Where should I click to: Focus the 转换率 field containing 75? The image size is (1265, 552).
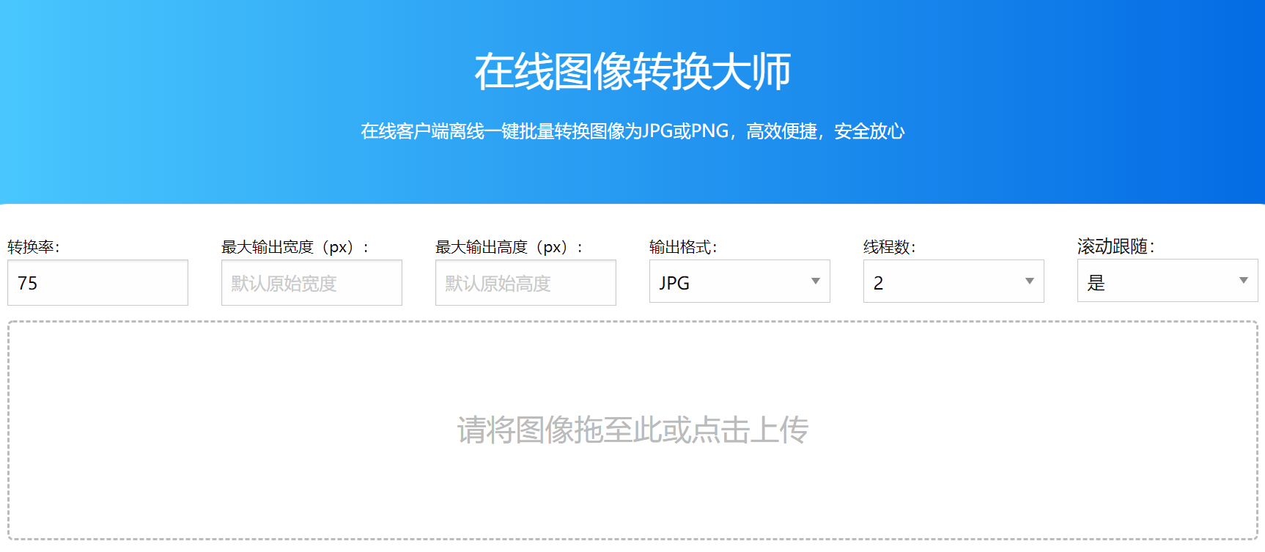click(x=97, y=283)
